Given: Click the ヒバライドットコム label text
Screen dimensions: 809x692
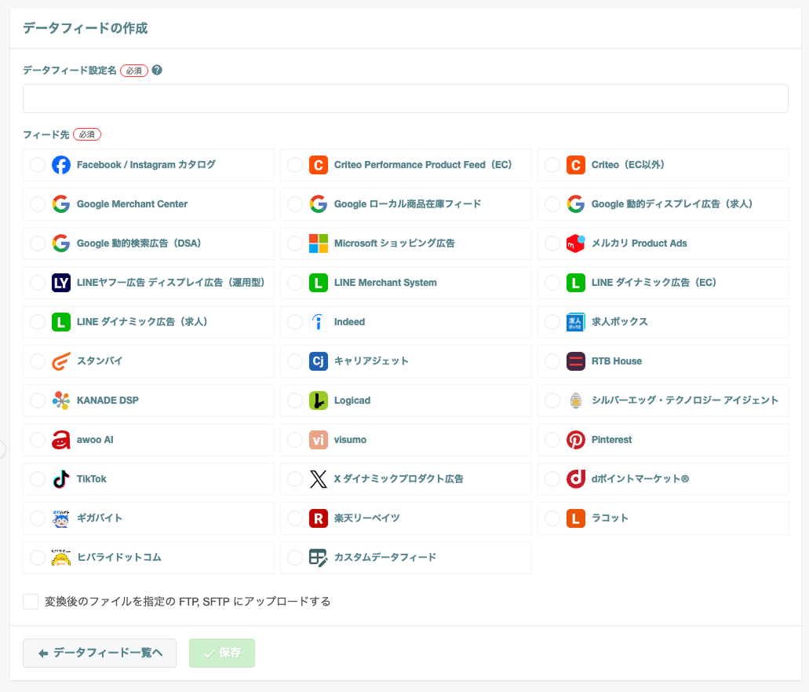Looking at the screenshot, I should pyautogui.click(x=119, y=557).
